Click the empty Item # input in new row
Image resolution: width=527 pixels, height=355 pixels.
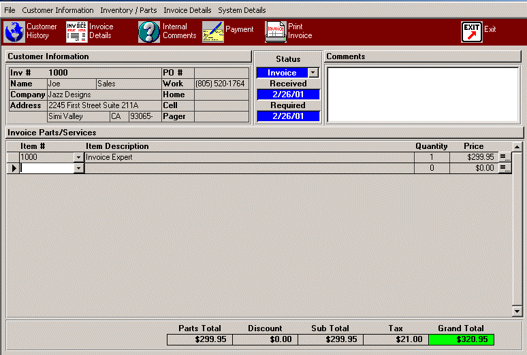click(47, 168)
